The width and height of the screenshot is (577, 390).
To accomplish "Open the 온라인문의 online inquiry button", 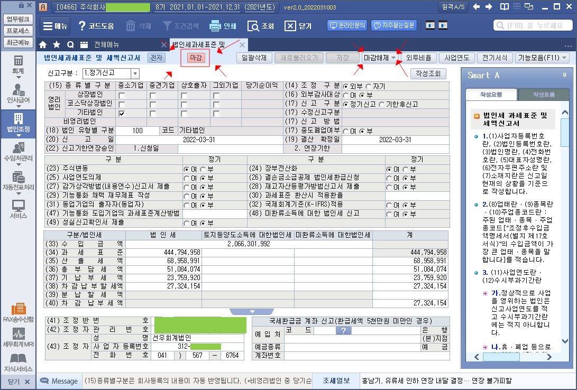I will (x=347, y=25).
